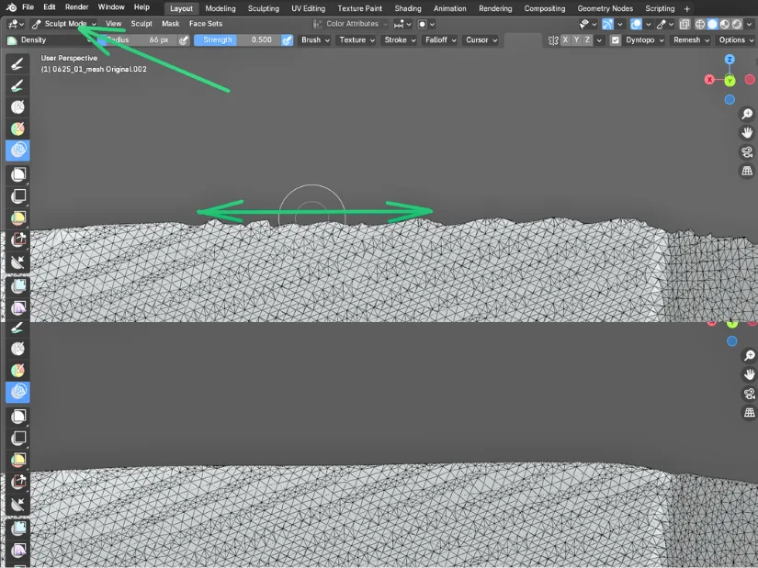This screenshot has width=758, height=568.
Task: Toggle camera view in the upper viewport
Action: click(747, 152)
